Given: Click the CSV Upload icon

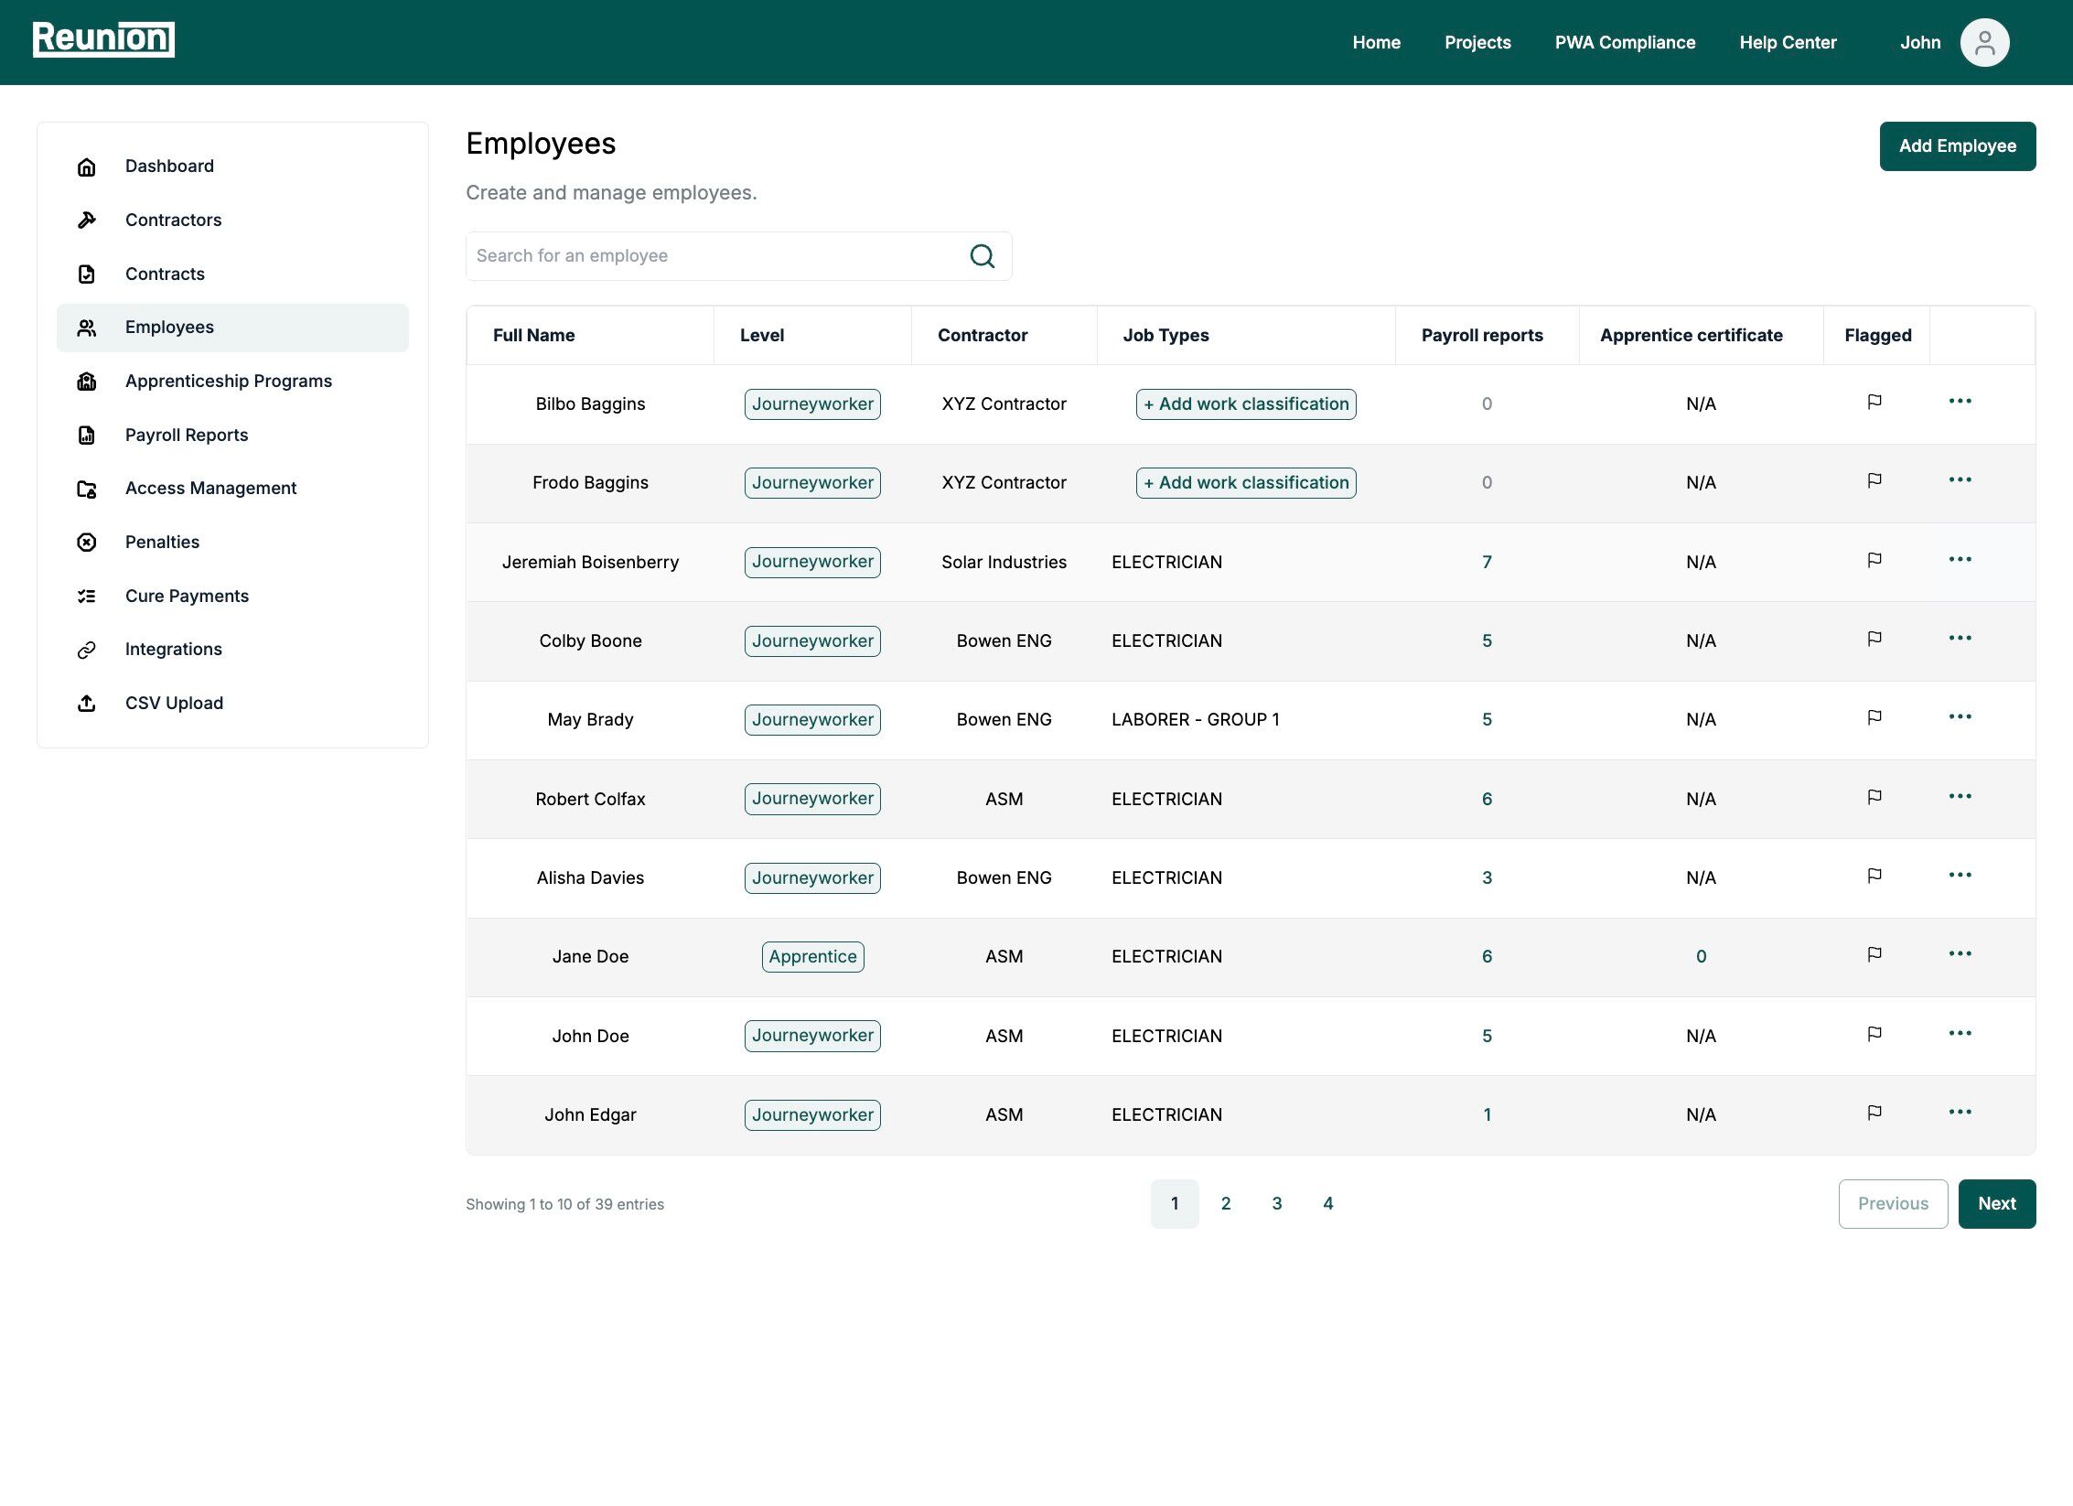Looking at the screenshot, I should tap(87, 704).
